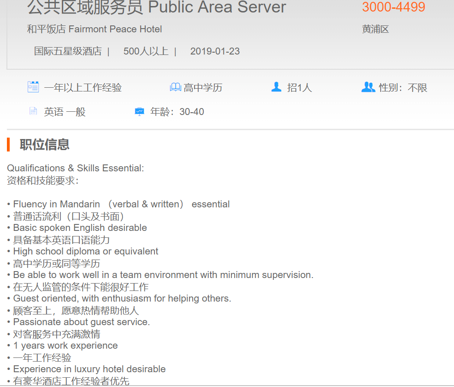Click the 国际五星级酒店 hotel category text
This screenshot has height=387, width=454.
pyautogui.click(x=68, y=51)
